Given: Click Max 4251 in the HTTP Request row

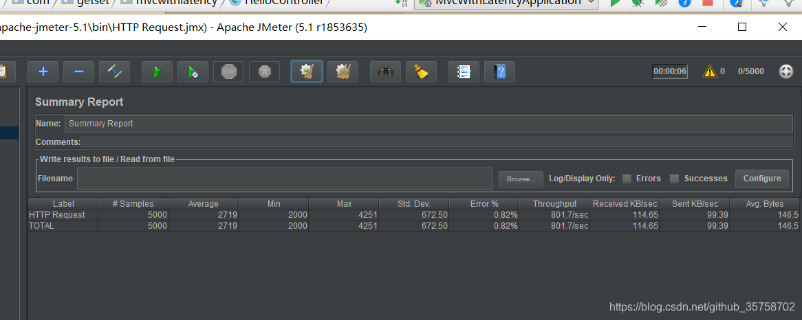Looking at the screenshot, I should point(367,215).
